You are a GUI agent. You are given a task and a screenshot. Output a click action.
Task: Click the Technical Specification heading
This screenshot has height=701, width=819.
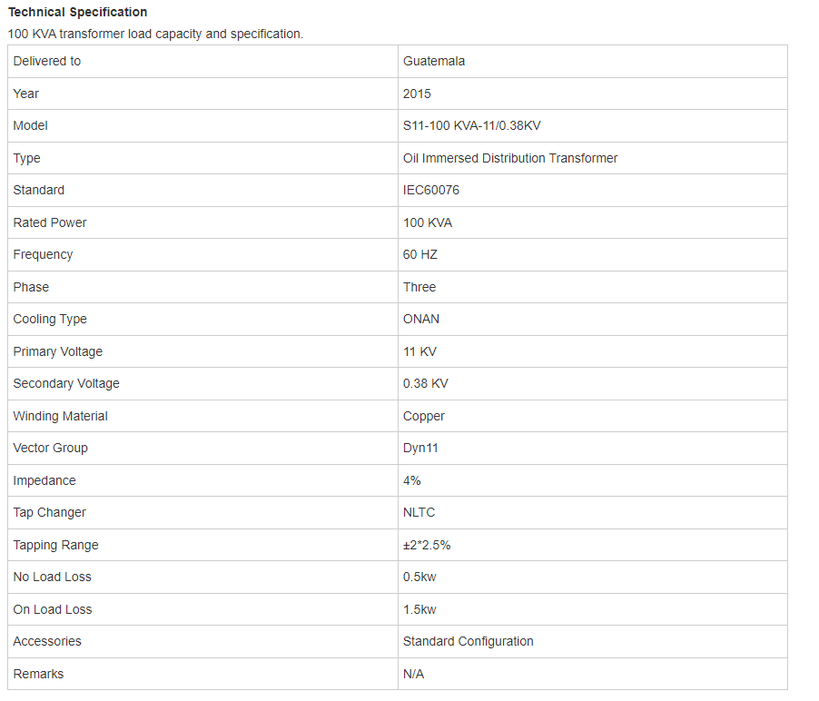click(x=78, y=12)
